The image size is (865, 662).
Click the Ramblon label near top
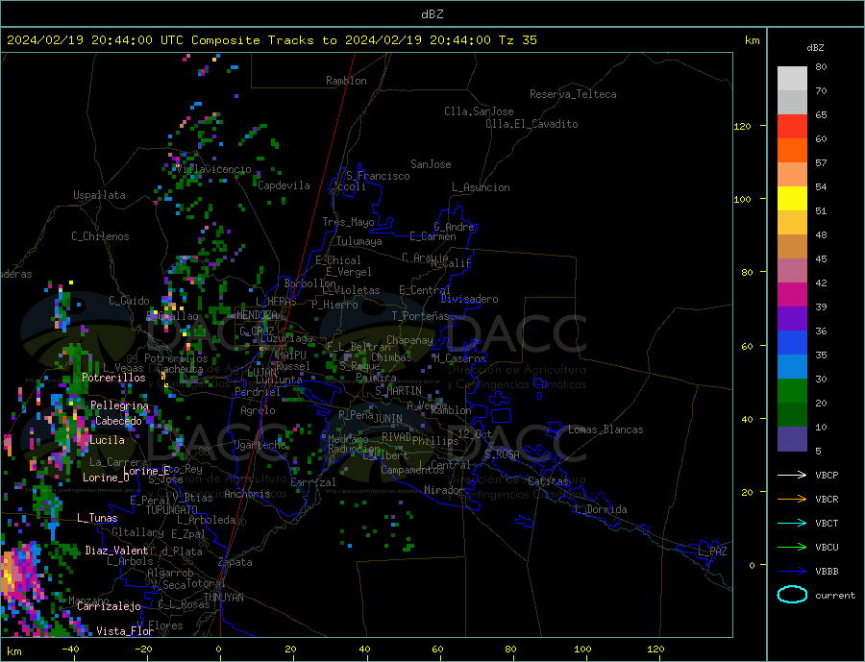[346, 81]
